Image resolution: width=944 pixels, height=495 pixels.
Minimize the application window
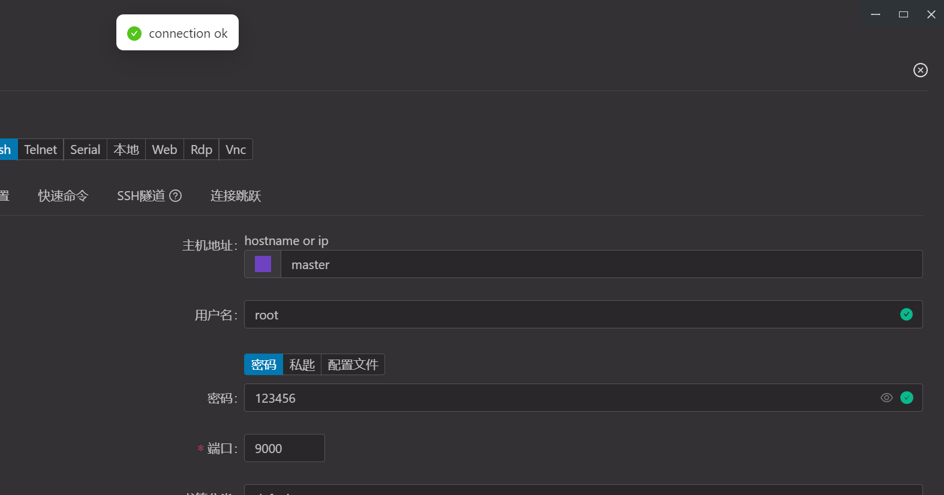(876, 14)
